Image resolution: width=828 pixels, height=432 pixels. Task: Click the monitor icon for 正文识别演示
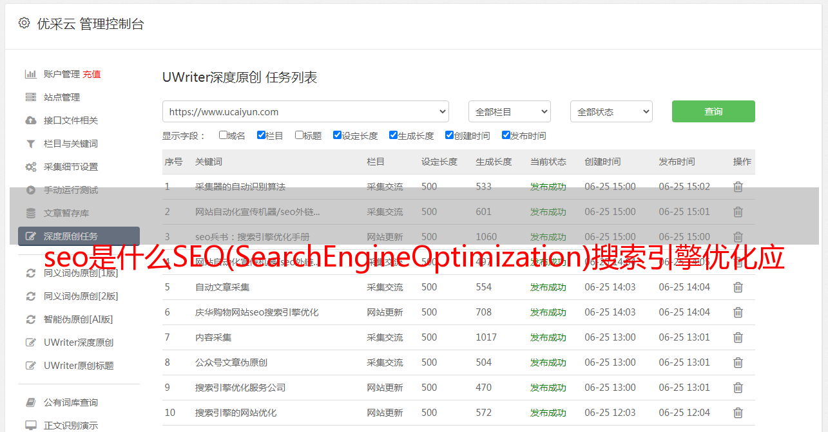[x=30, y=426]
